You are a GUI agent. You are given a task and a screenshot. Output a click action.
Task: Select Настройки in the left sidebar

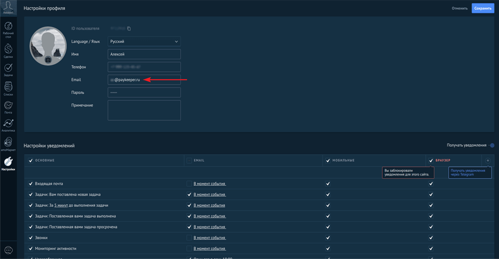click(8, 163)
